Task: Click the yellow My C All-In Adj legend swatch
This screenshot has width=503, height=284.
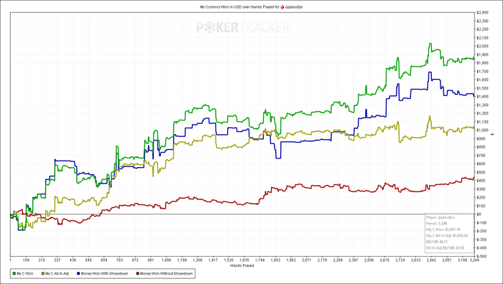Action: (42, 274)
